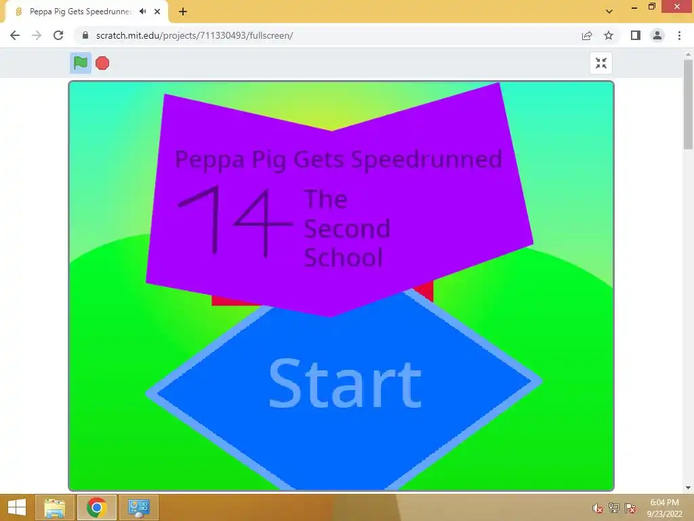Click the number 14 on the title screen

pos(235,220)
